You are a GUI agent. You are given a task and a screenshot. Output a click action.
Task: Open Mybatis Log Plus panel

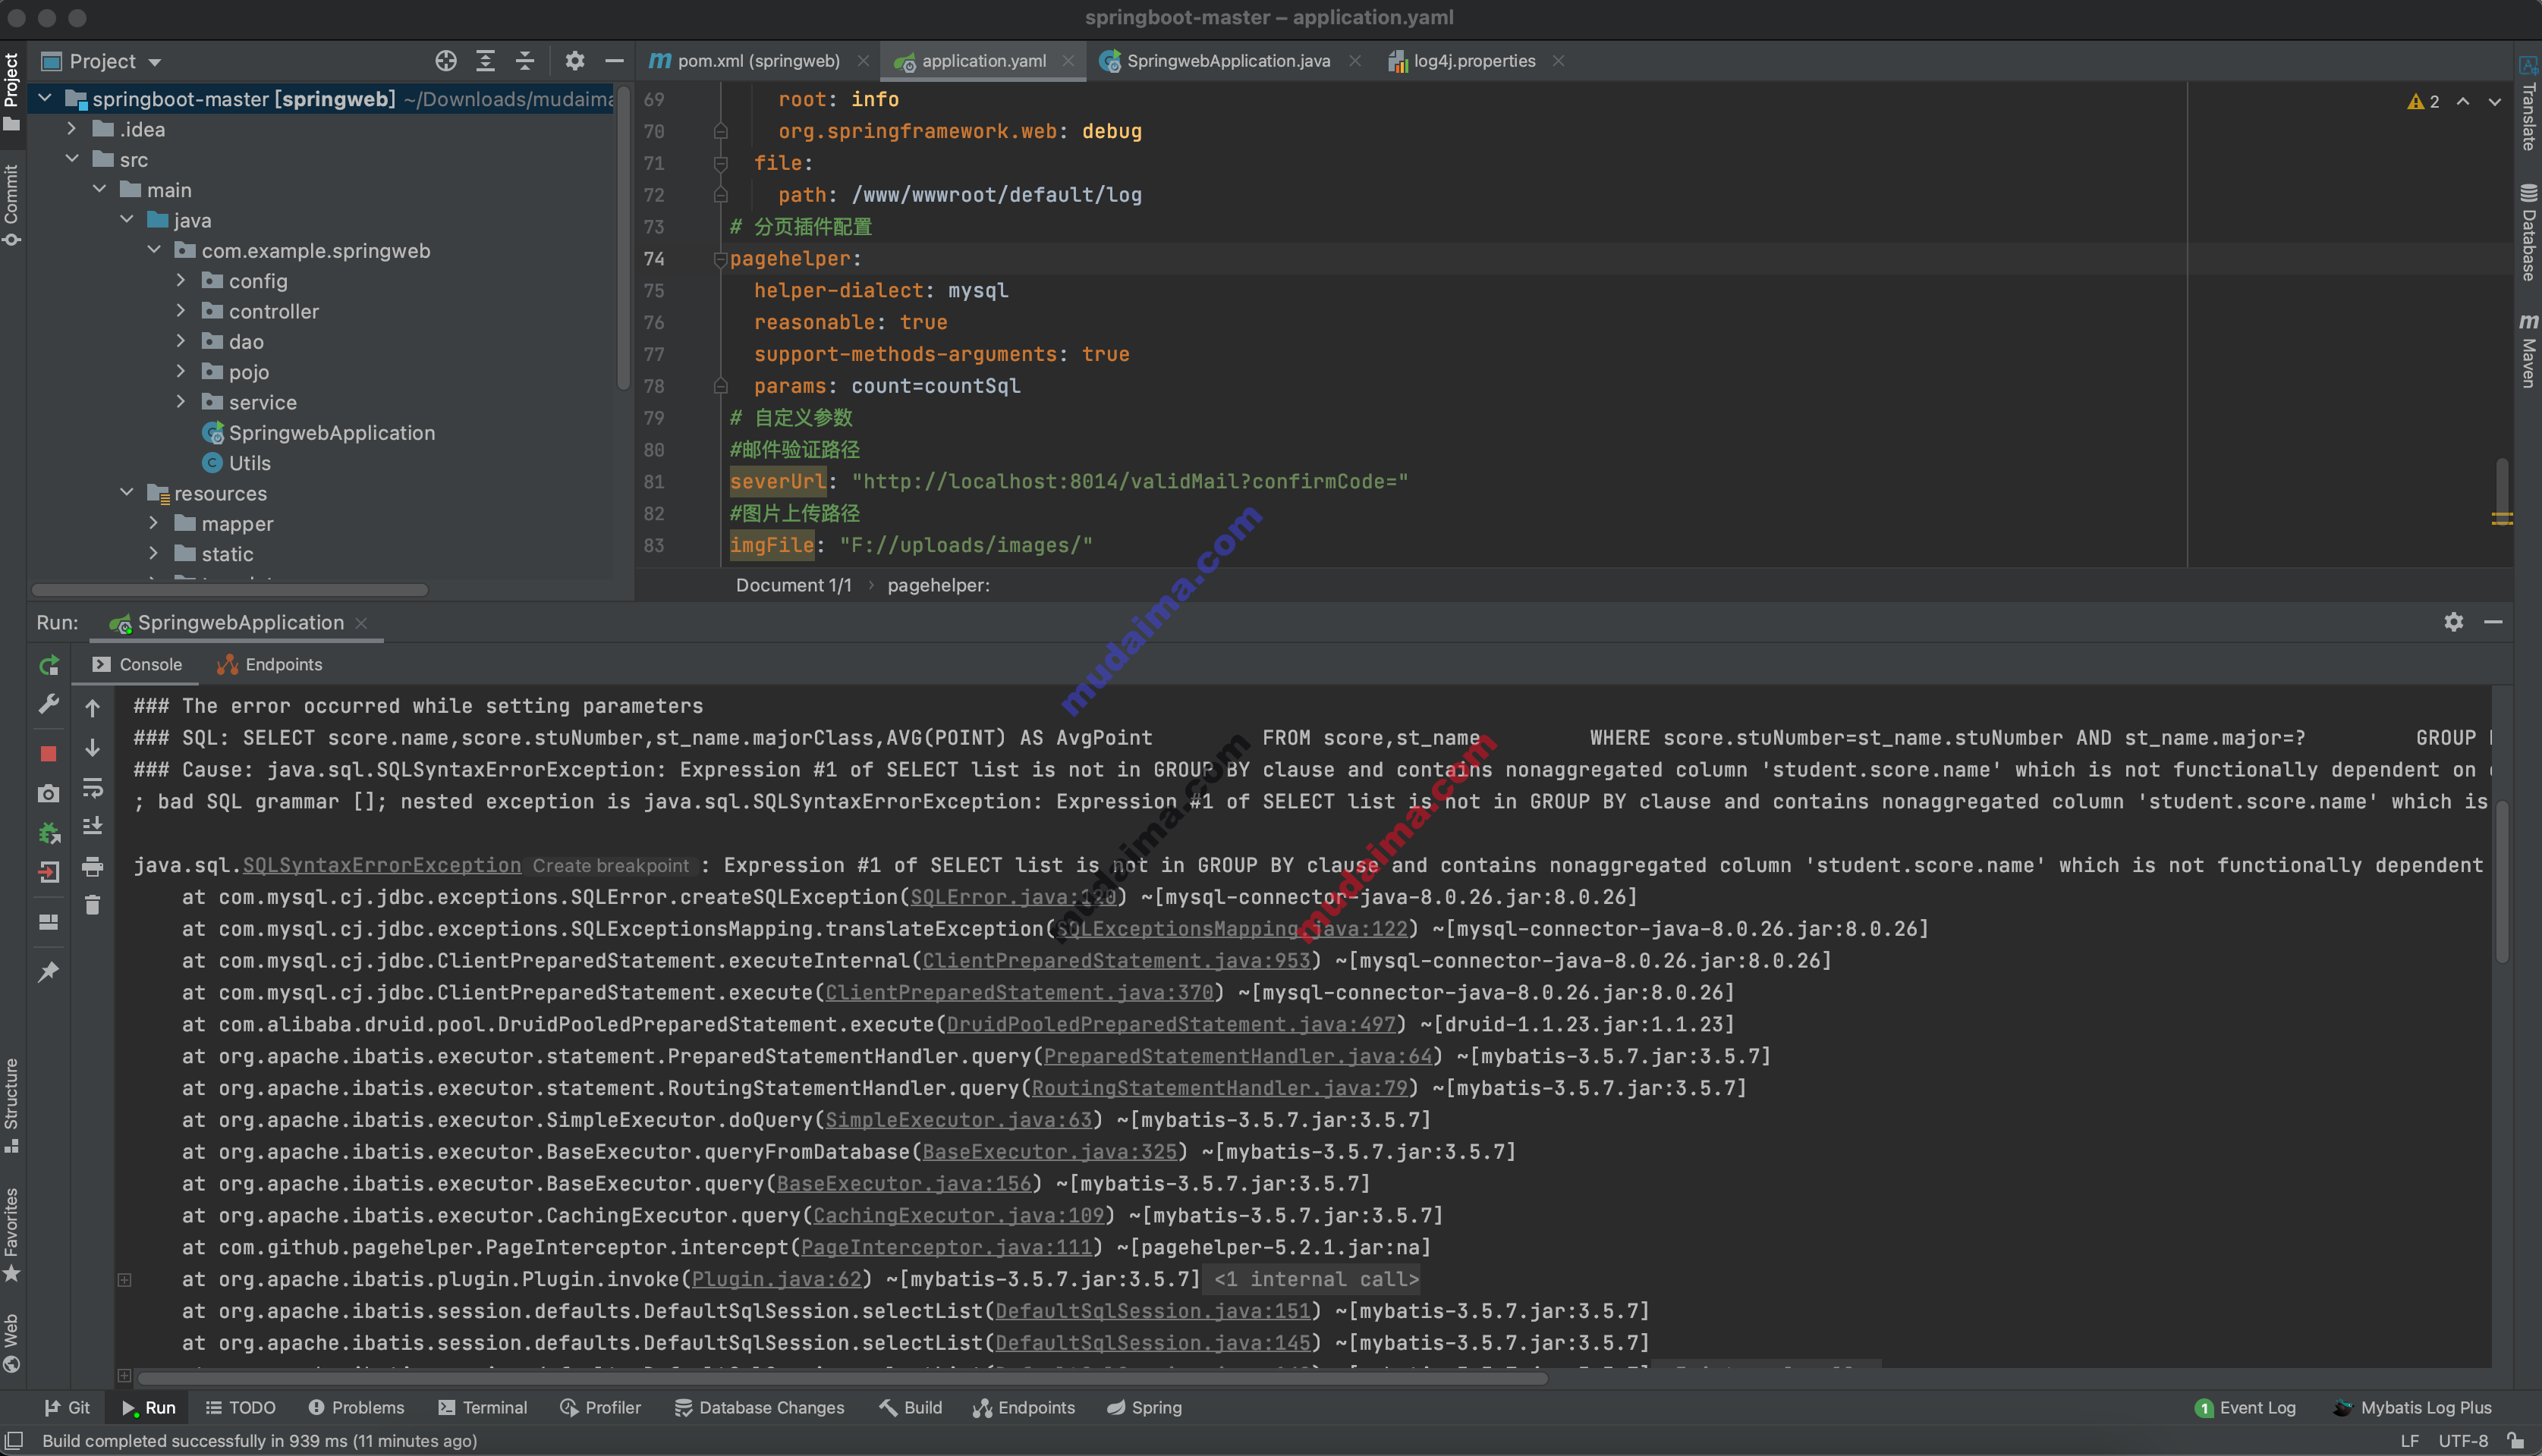tap(2413, 1407)
